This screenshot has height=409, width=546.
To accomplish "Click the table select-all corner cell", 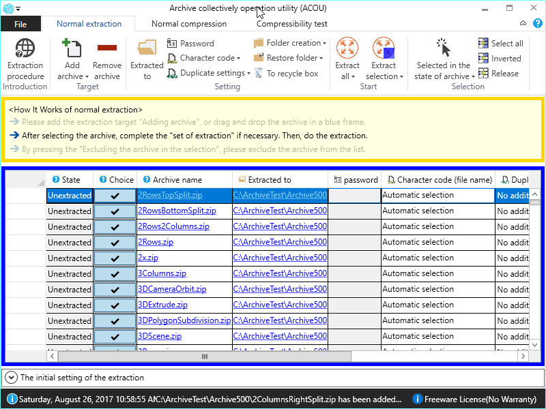I will [x=26, y=179].
